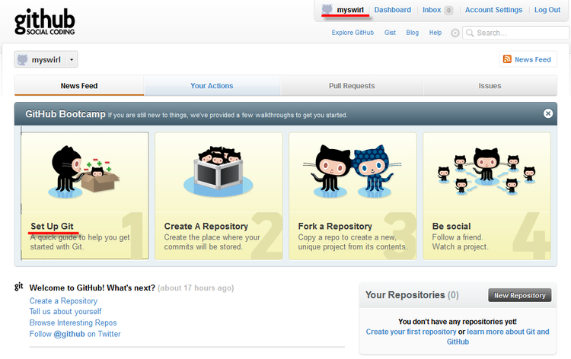Click the Be social octocat network illustration
This screenshot has height=359, width=571.
pos(486,171)
